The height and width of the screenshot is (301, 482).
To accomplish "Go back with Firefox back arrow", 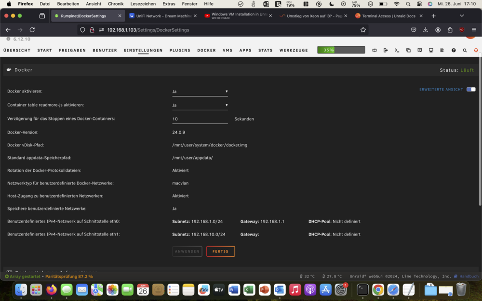I will (x=8, y=30).
